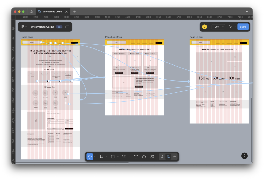This screenshot has height=179, width=264.
Task: Select the Frame tool
Action: point(101,157)
